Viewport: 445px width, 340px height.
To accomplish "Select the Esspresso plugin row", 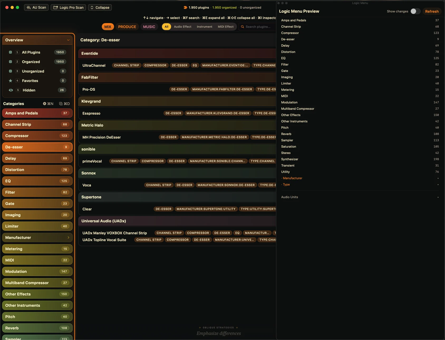I will (x=177, y=113).
